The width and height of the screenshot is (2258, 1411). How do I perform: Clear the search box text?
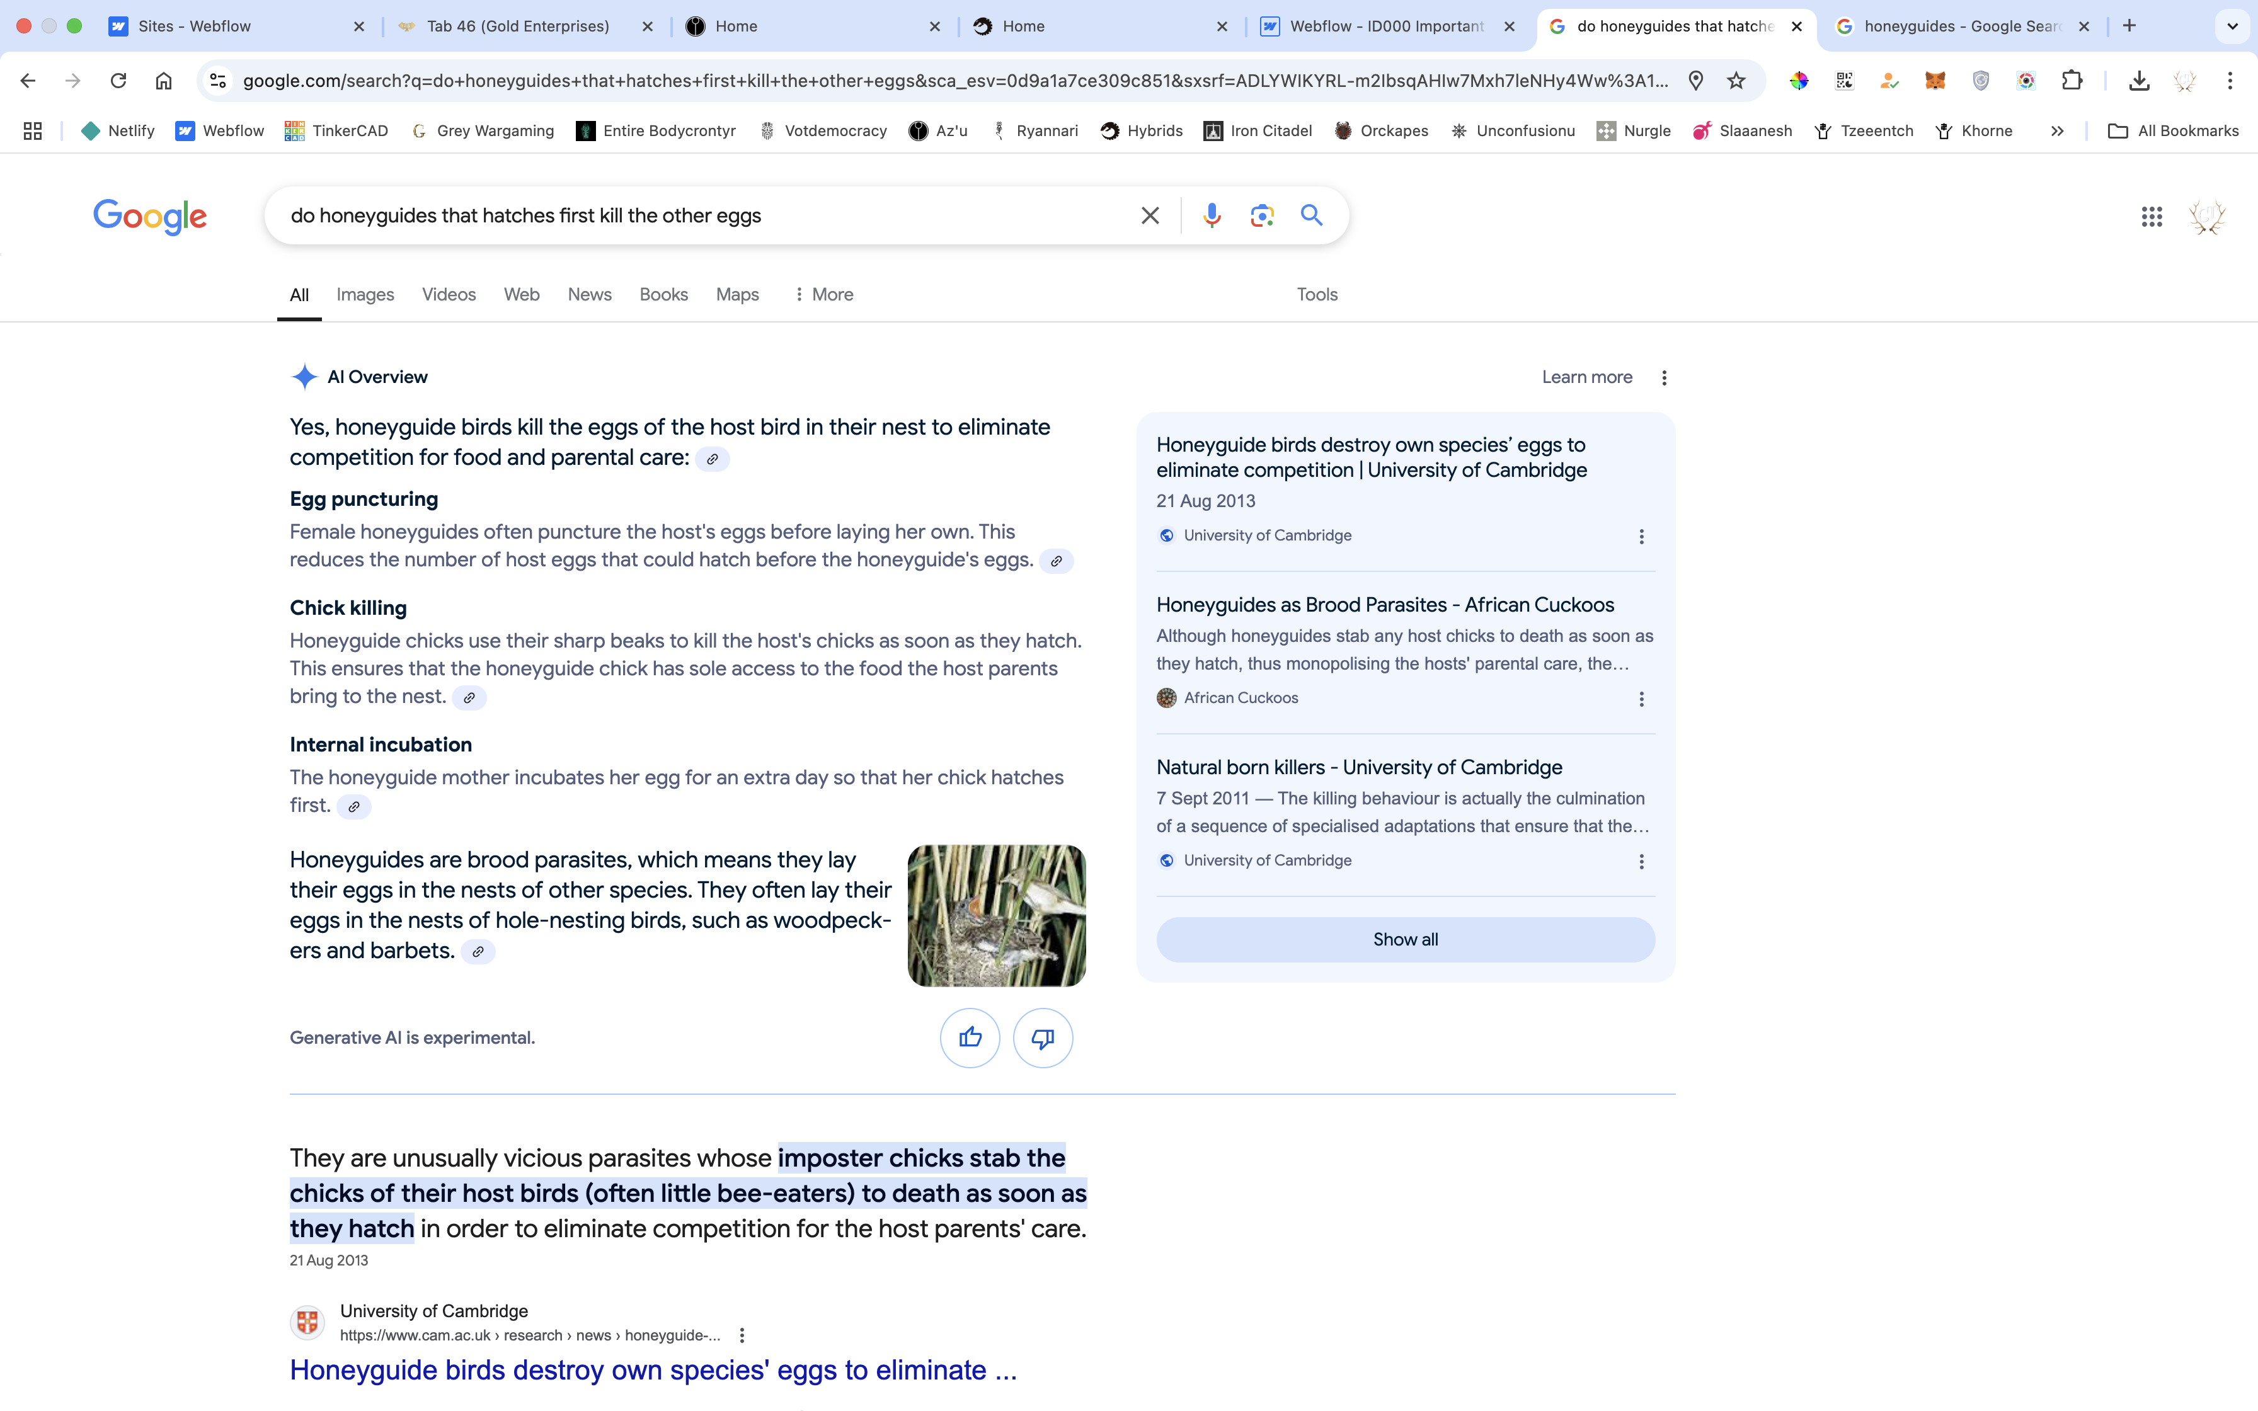[x=1150, y=215]
